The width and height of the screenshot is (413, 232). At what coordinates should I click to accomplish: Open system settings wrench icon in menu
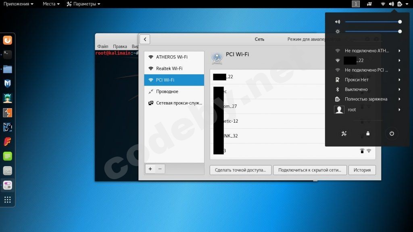coord(344,134)
